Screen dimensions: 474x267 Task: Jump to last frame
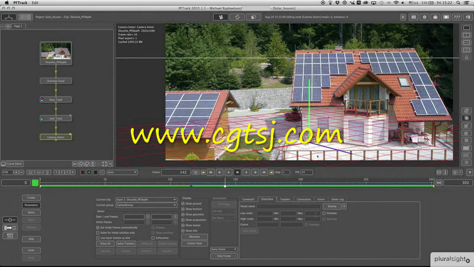pyautogui.click(x=264, y=172)
